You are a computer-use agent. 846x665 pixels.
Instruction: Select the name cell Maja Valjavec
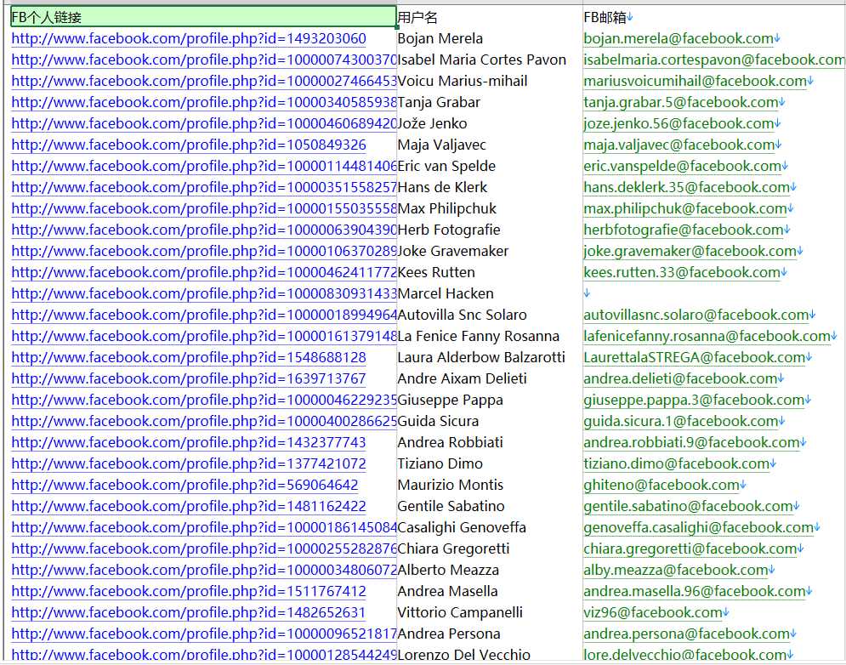pos(442,145)
